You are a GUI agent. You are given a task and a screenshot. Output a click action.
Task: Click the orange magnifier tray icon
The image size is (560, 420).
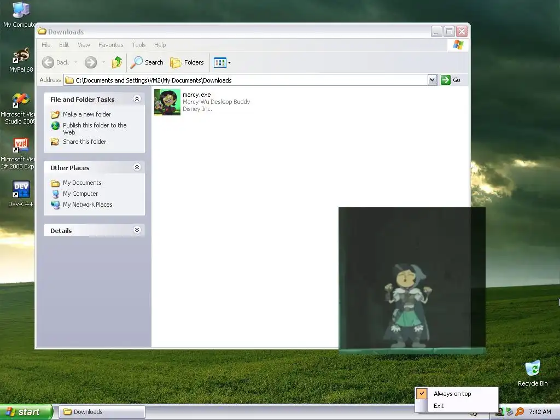pyautogui.click(x=520, y=412)
